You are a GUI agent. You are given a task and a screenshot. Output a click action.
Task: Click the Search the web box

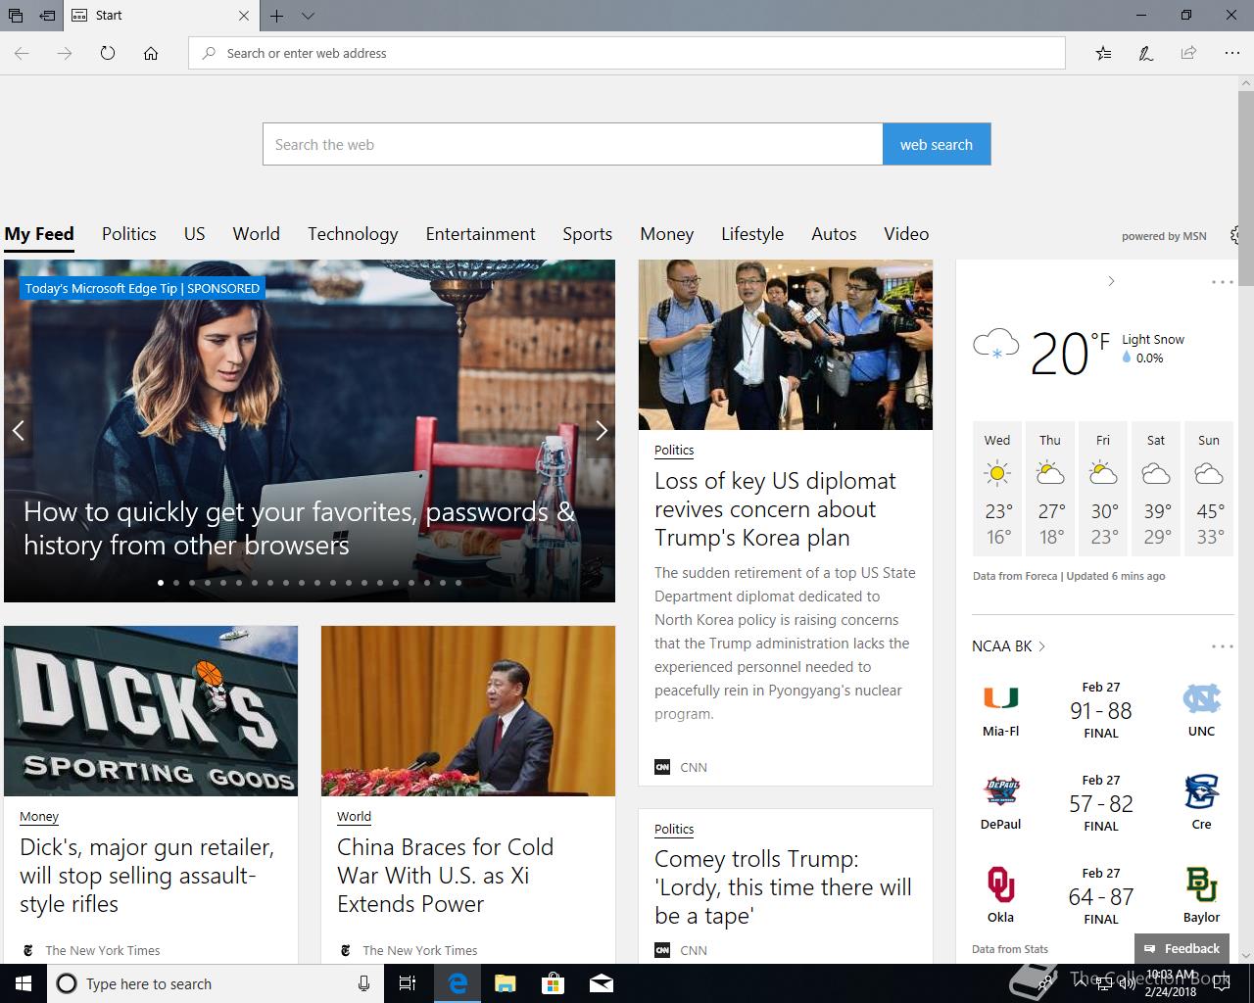(573, 144)
